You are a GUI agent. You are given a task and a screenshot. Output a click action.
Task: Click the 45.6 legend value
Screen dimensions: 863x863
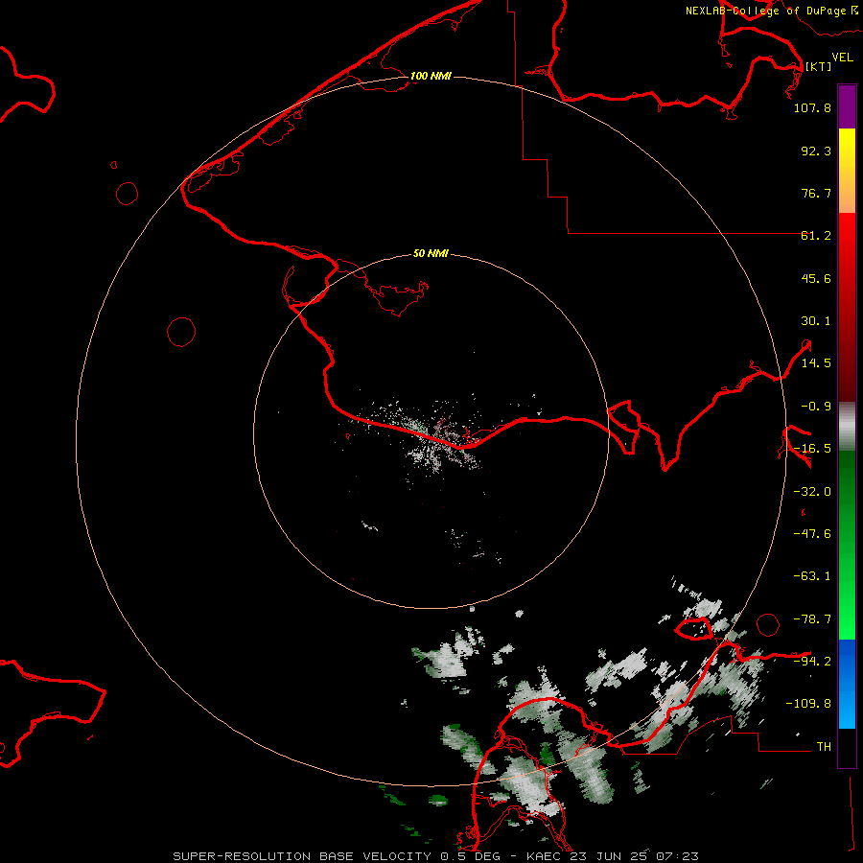click(x=816, y=278)
